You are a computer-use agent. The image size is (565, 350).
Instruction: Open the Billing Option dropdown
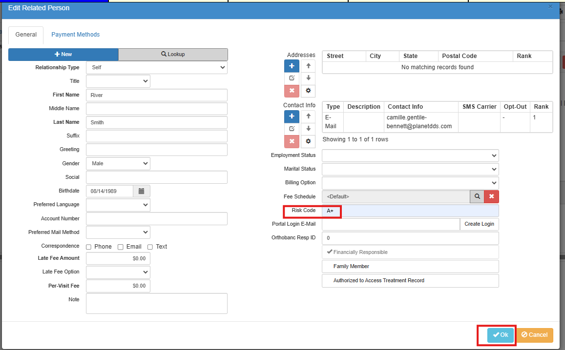click(410, 183)
